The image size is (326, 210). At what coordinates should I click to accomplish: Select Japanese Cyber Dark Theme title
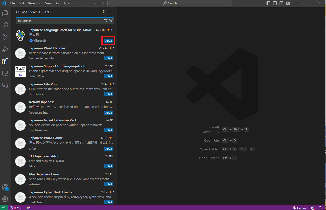[x=51, y=192]
